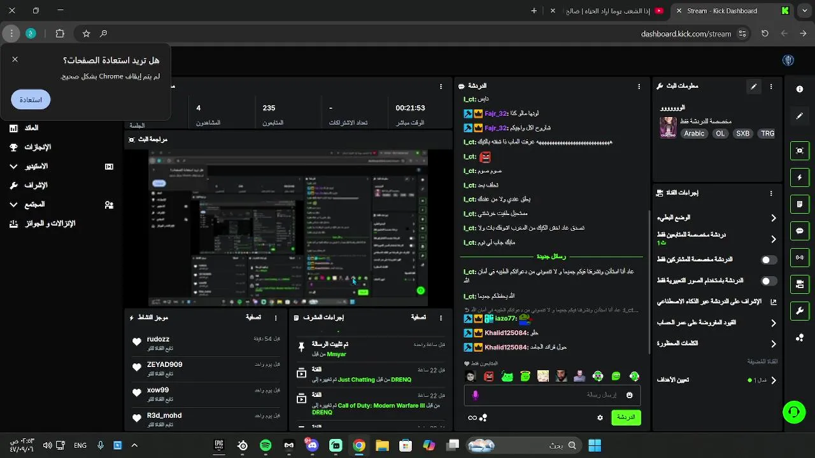Viewport: 815px width, 458px height.
Task: Click the infinity icon below chat
Action: point(472,418)
